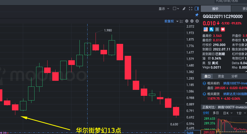Click the 5488 volume axis value
Viewport: 247px width, 134px height.
[x=190, y=133]
